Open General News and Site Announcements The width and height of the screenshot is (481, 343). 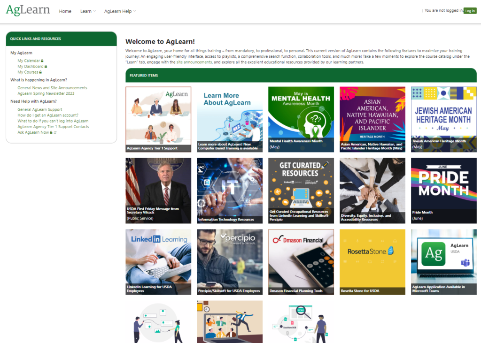52,88
